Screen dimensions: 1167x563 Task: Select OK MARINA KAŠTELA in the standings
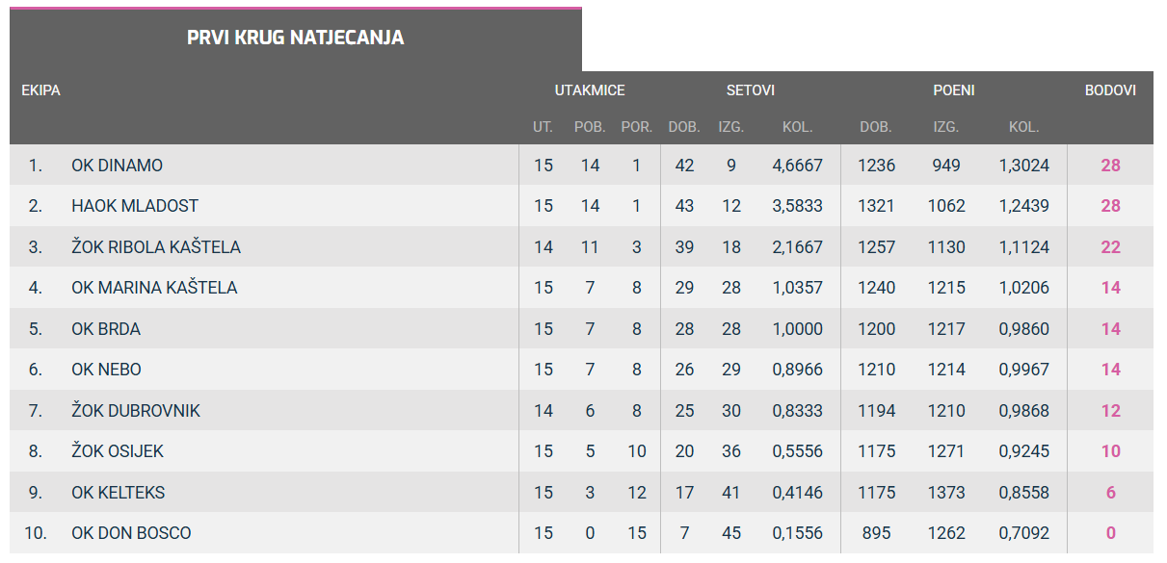[x=154, y=288]
